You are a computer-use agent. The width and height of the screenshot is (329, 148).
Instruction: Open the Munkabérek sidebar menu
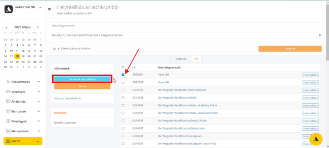coord(23,131)
